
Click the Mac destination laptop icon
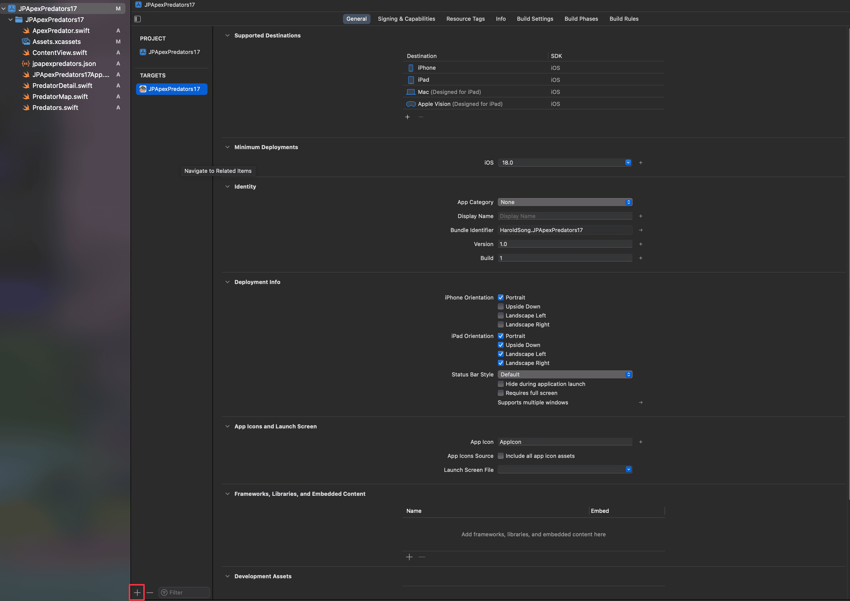click(411, 92)
